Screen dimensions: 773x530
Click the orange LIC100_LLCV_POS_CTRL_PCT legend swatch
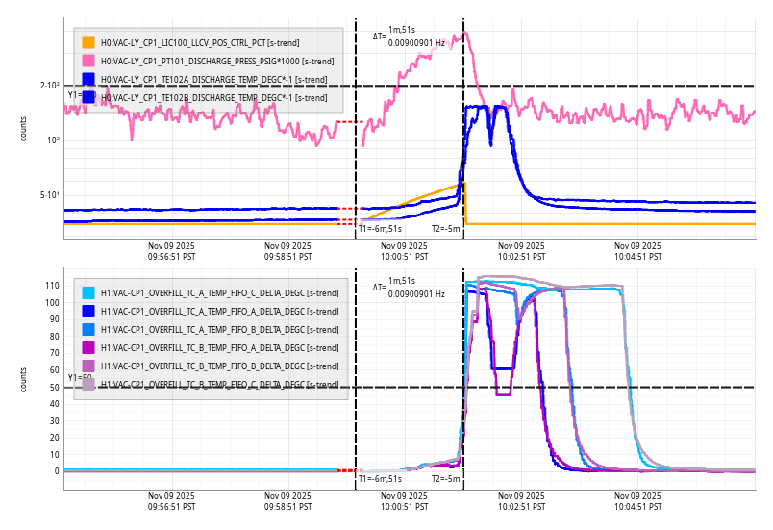point(88,42)
